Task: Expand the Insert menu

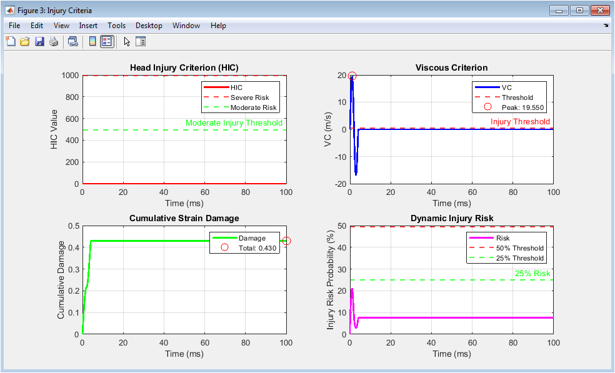Action: (x=88, y=26)
